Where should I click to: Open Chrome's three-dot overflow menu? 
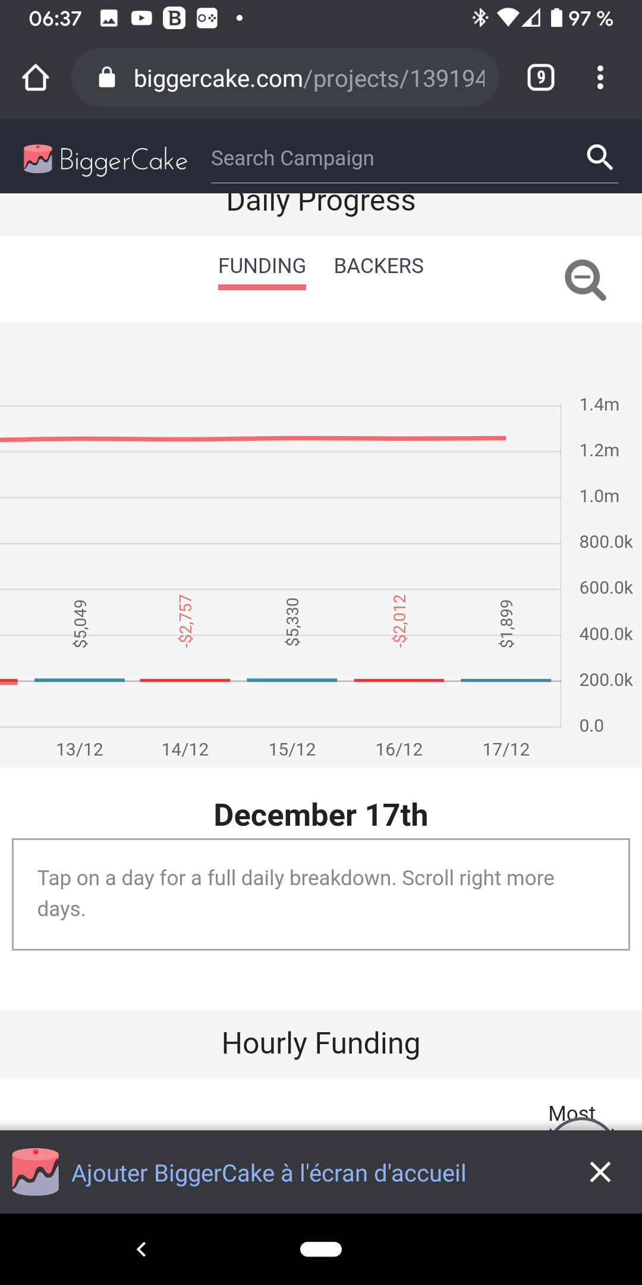pyautogui.click(x=600, y=78)
